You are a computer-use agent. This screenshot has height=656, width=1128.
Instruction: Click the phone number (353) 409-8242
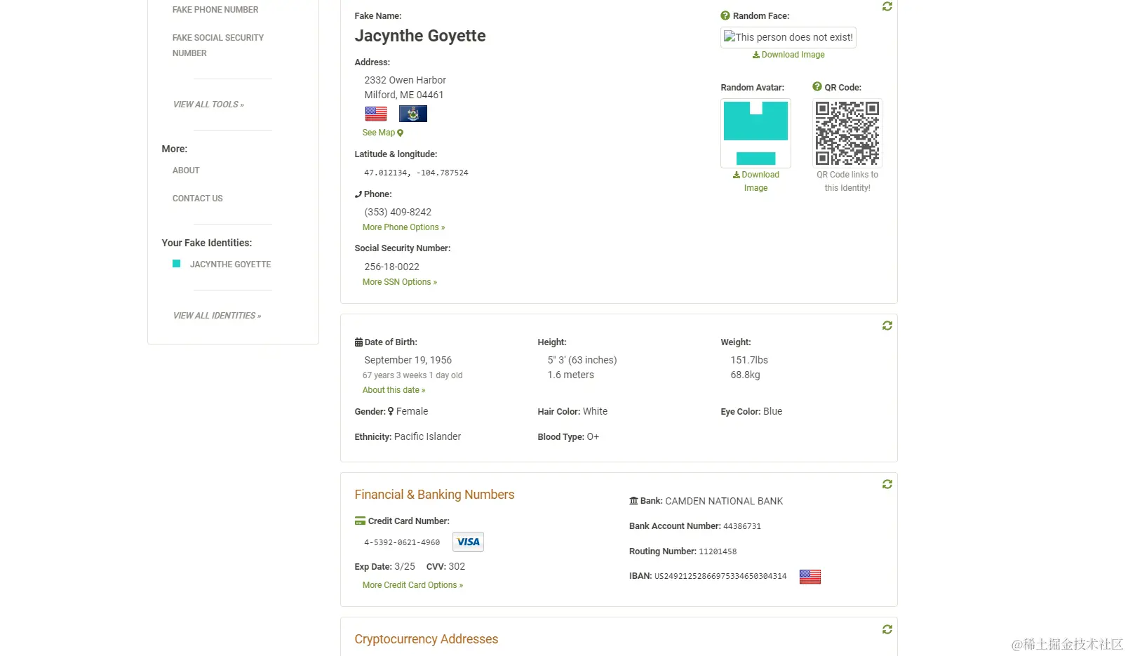pyautogui.click(x=398, y=212)
